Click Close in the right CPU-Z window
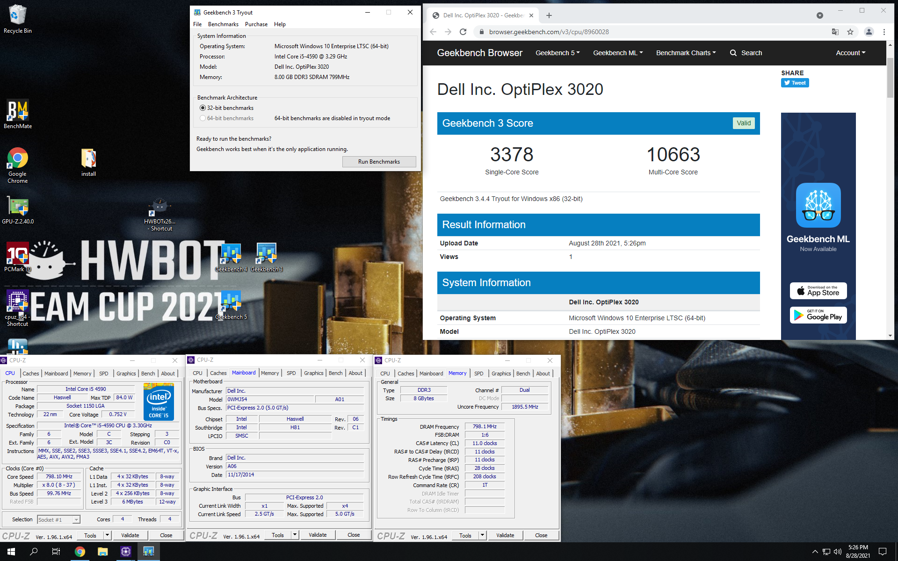The image size is (898, 561). [541, 535]
